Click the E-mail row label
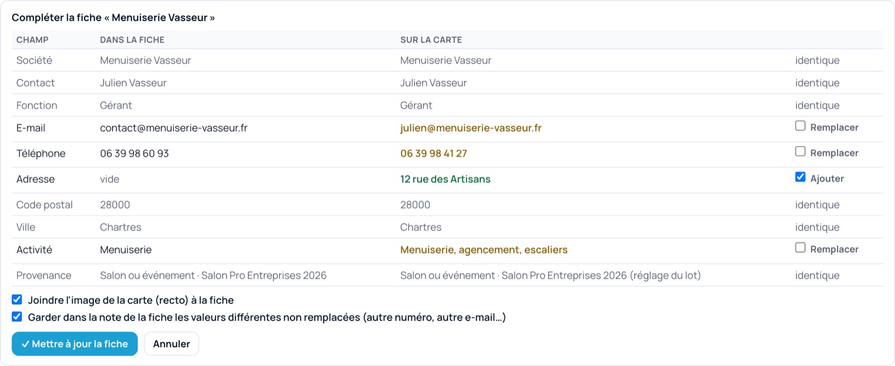This screenshot has width=895, height=366. pos(31,128)
